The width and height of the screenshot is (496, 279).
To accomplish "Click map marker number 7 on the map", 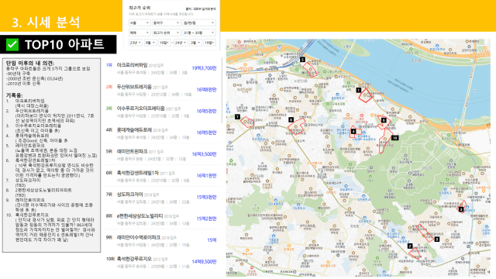I will pyautogui.click(x=237, y=117).
